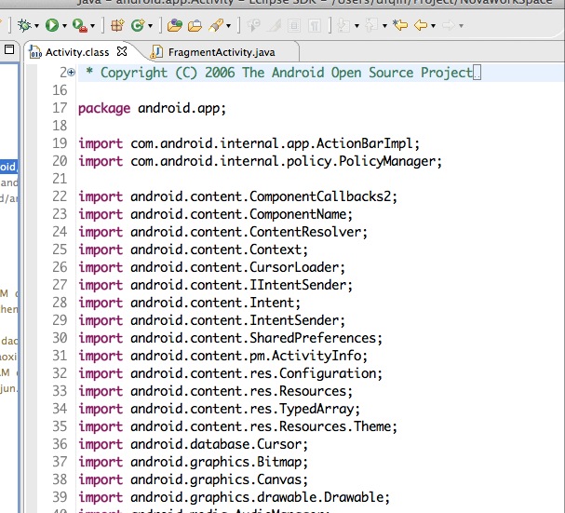Run the last external tool
Screen dimensions: 565x513
(80, 25)
